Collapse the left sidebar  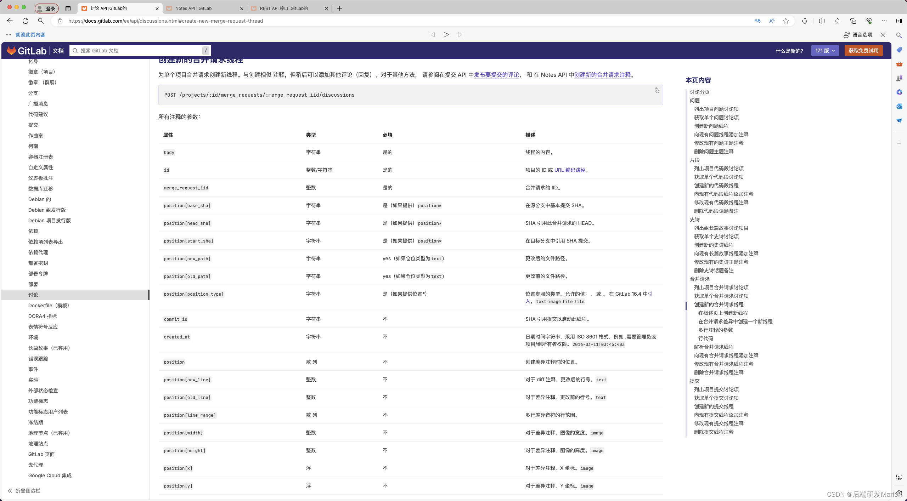[x=24, y=490]
